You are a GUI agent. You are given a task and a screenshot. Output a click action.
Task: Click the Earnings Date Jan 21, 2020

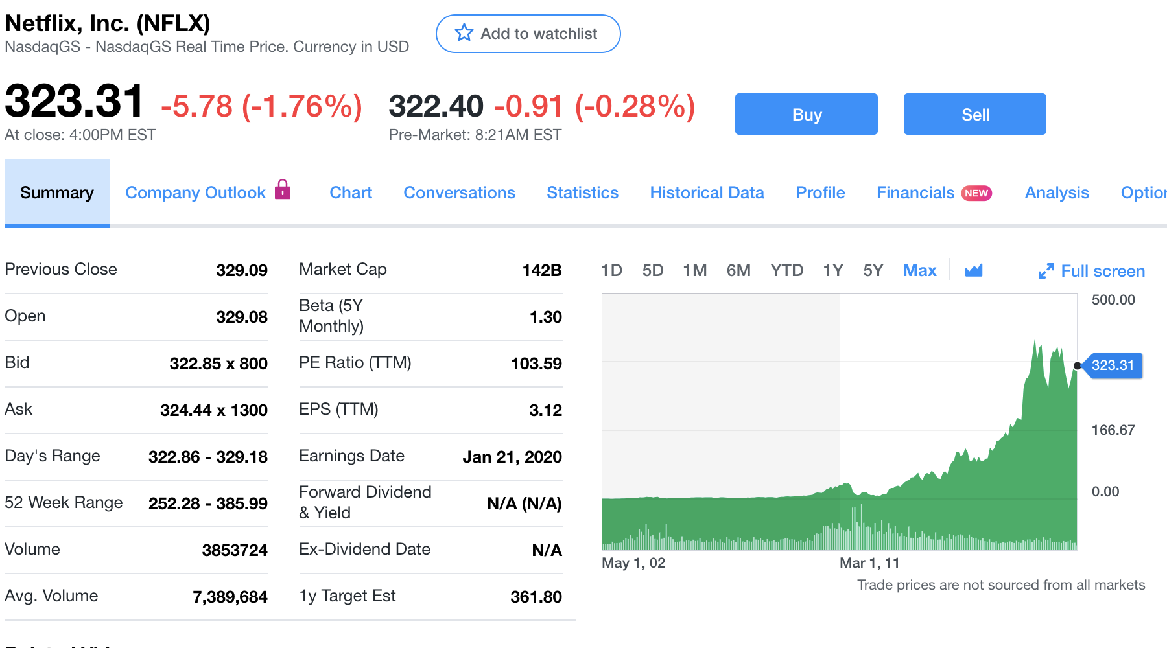pyautogui.click(x=512, y=457)
